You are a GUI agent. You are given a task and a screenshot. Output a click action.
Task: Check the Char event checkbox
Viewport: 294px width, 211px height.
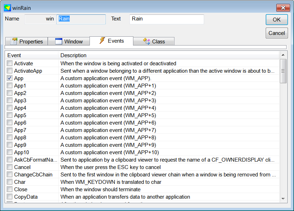(10, 182)
